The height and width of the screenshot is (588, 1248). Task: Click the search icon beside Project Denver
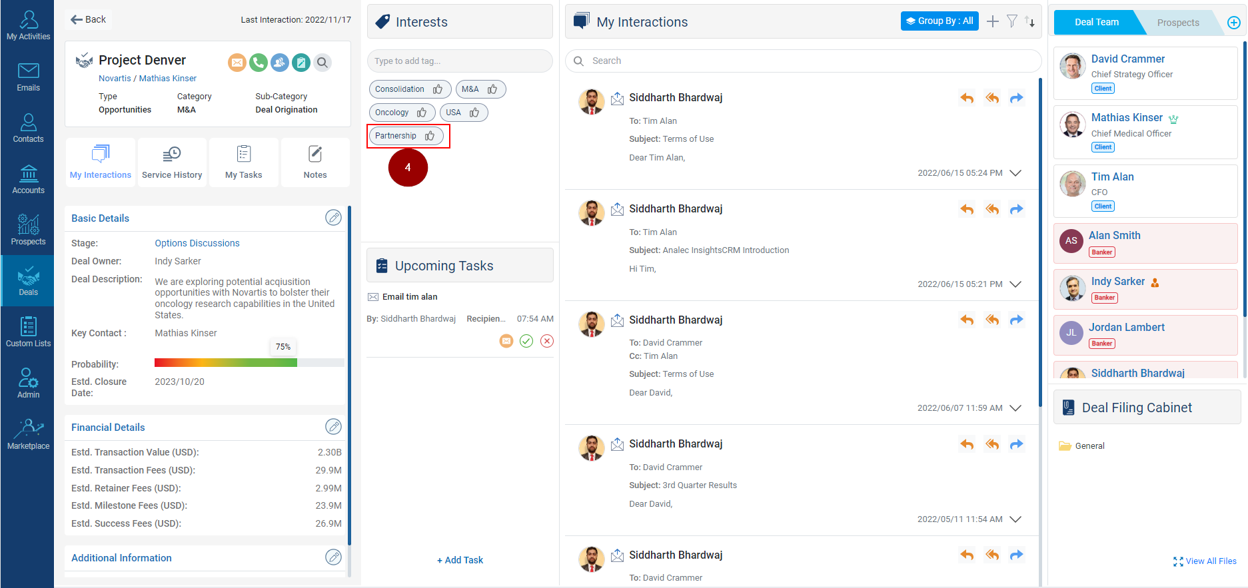(322, 63)
